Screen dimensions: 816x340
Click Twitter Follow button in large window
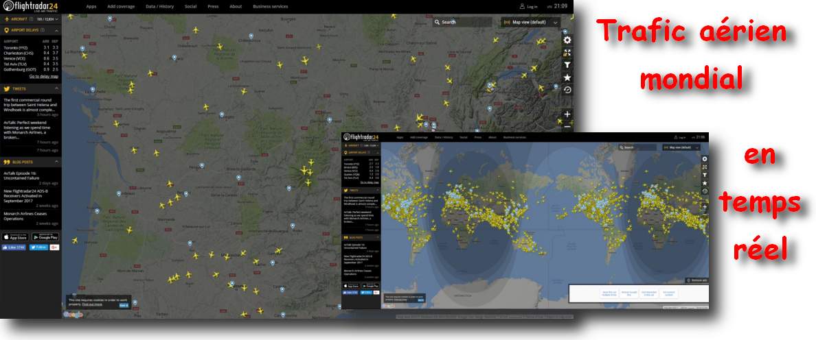click(x=38, y=247)
